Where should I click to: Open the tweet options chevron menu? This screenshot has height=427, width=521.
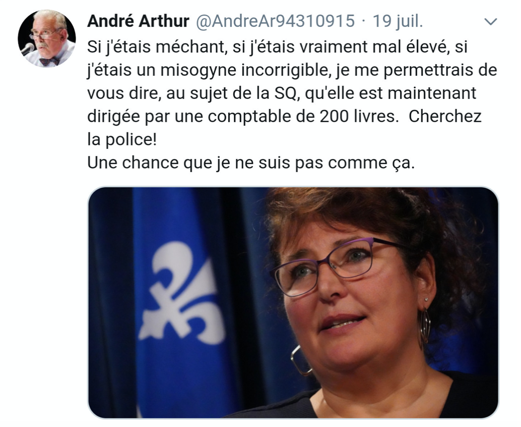tap(491, 22)
